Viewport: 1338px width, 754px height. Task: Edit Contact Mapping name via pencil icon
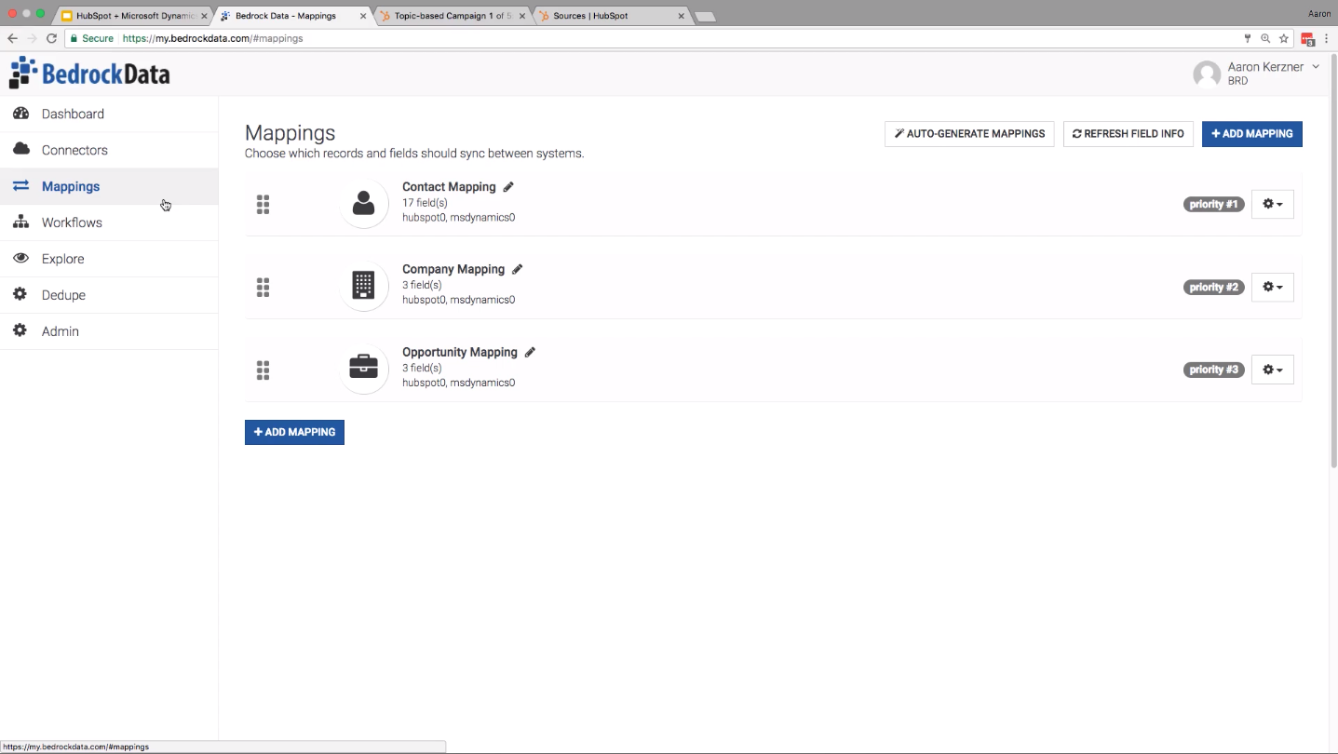508,187
